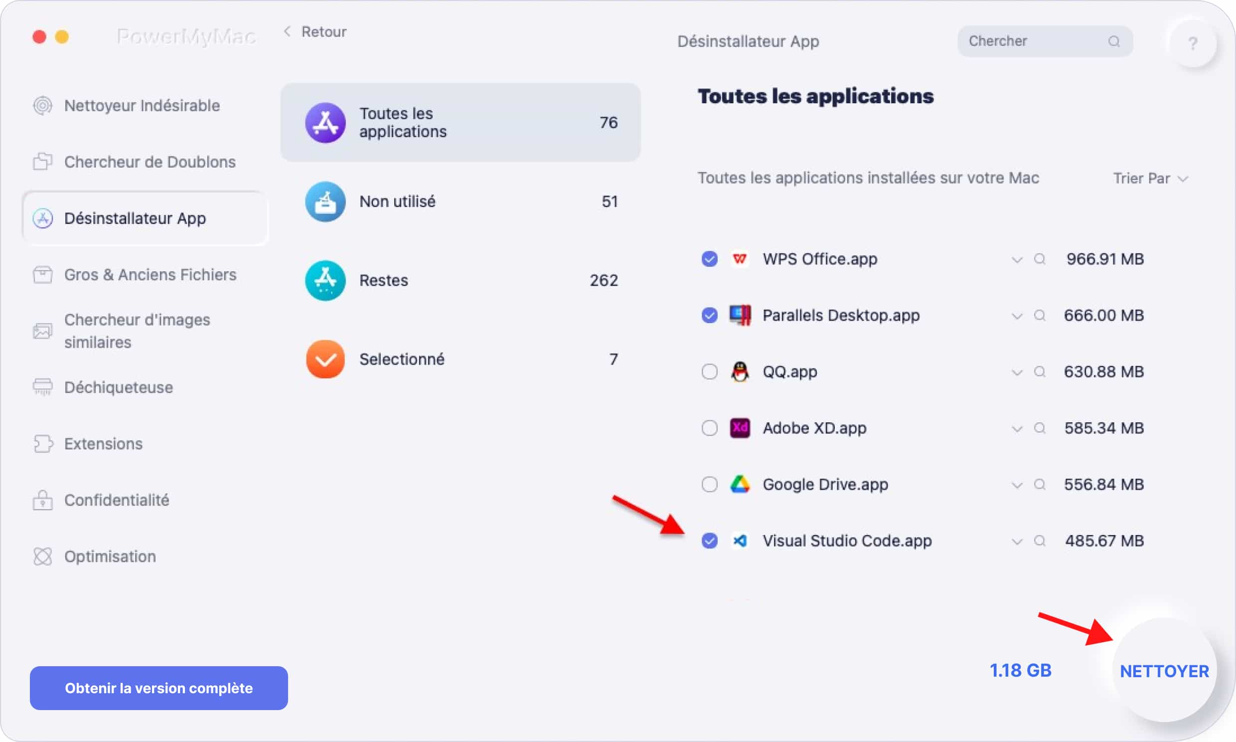
Task: Select Toutes les applications category
Action: tap(461, 123)
